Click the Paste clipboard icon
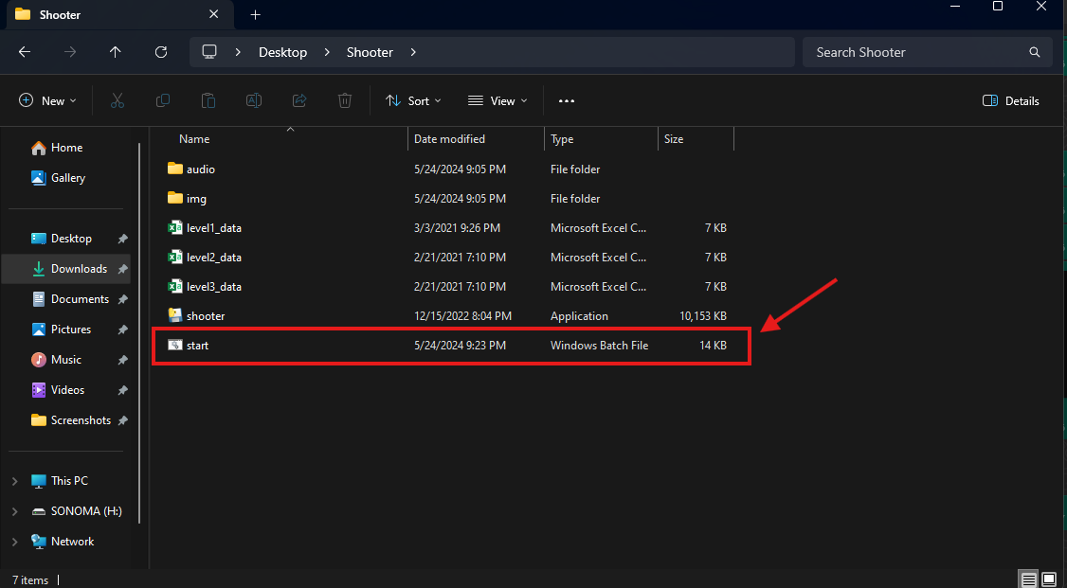Image resolution: width=1067 pixels, height=588 pixels. coord(208,100)
